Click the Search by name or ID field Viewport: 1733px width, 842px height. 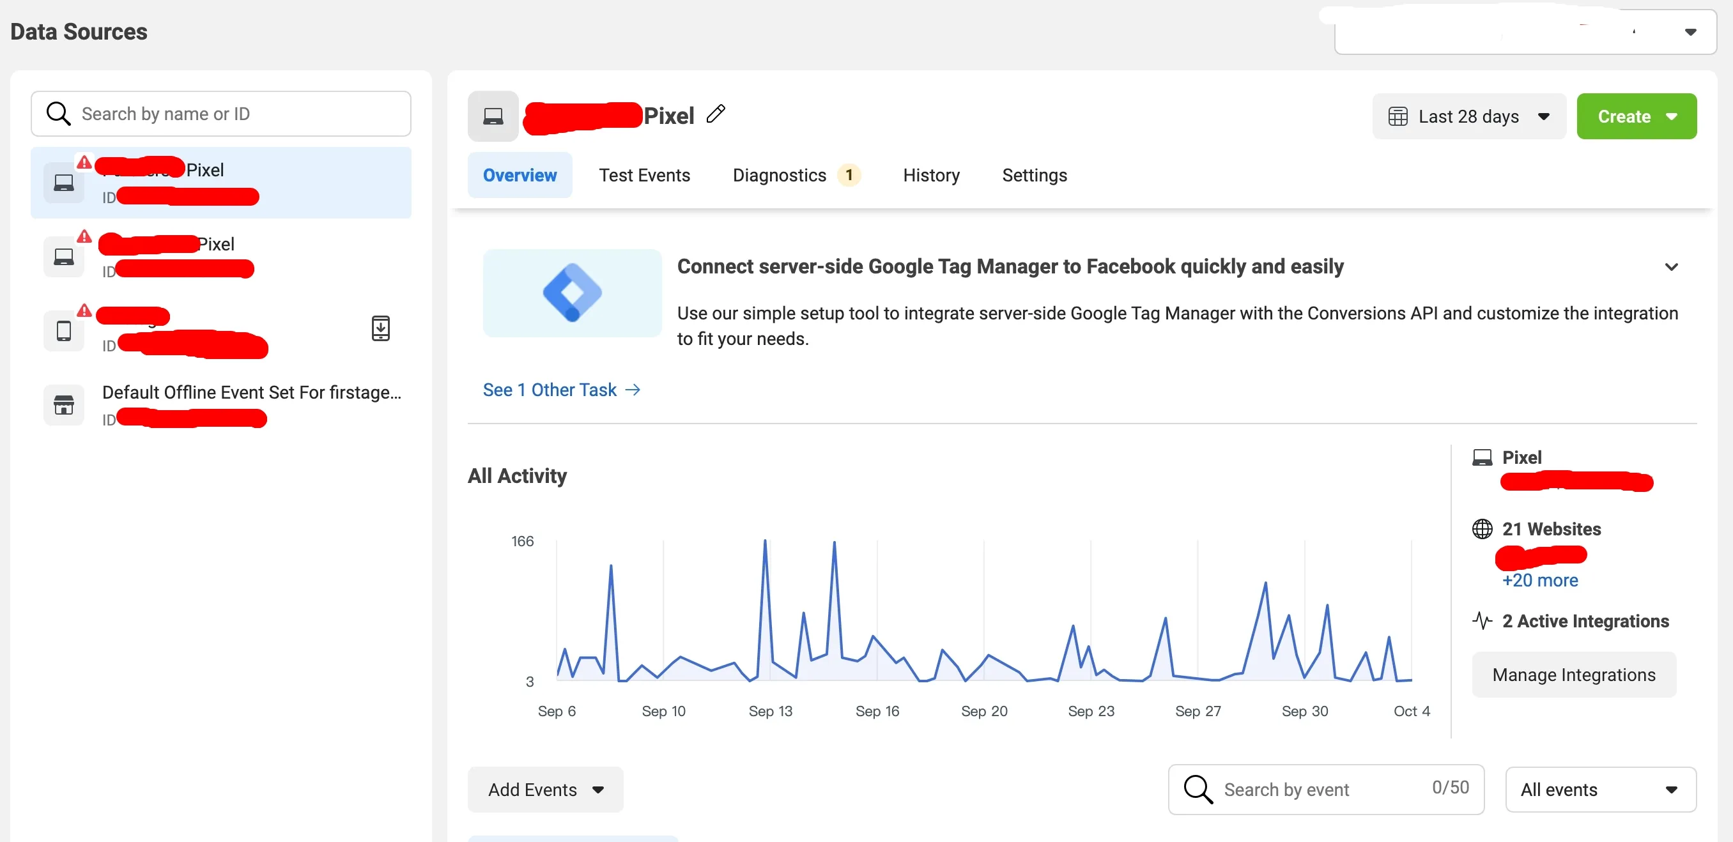(x=220, y=114)
